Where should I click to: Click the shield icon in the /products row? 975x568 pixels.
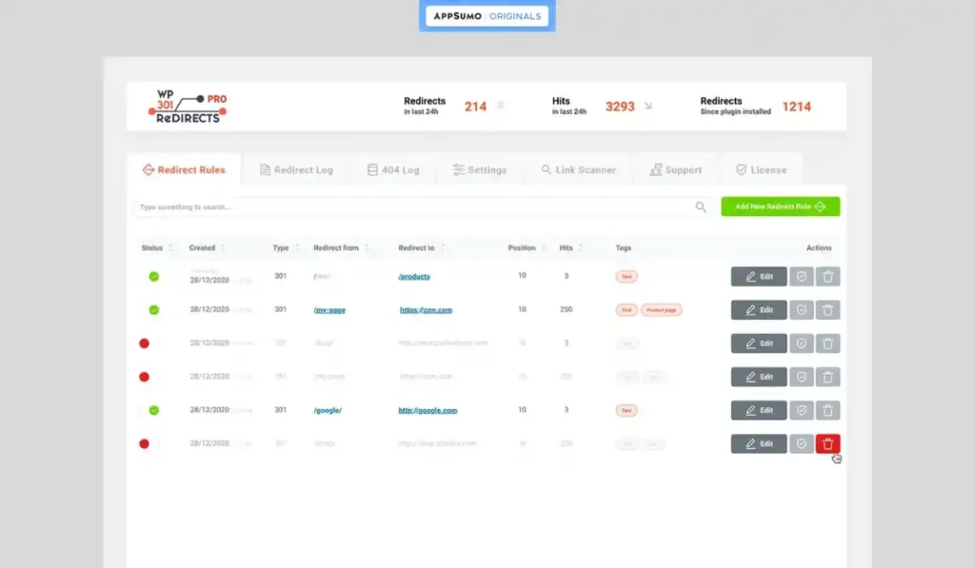(x=802, y=277)
